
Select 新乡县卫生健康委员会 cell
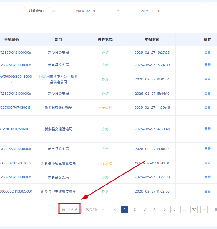pyautogui.click(x=58, y=191)
